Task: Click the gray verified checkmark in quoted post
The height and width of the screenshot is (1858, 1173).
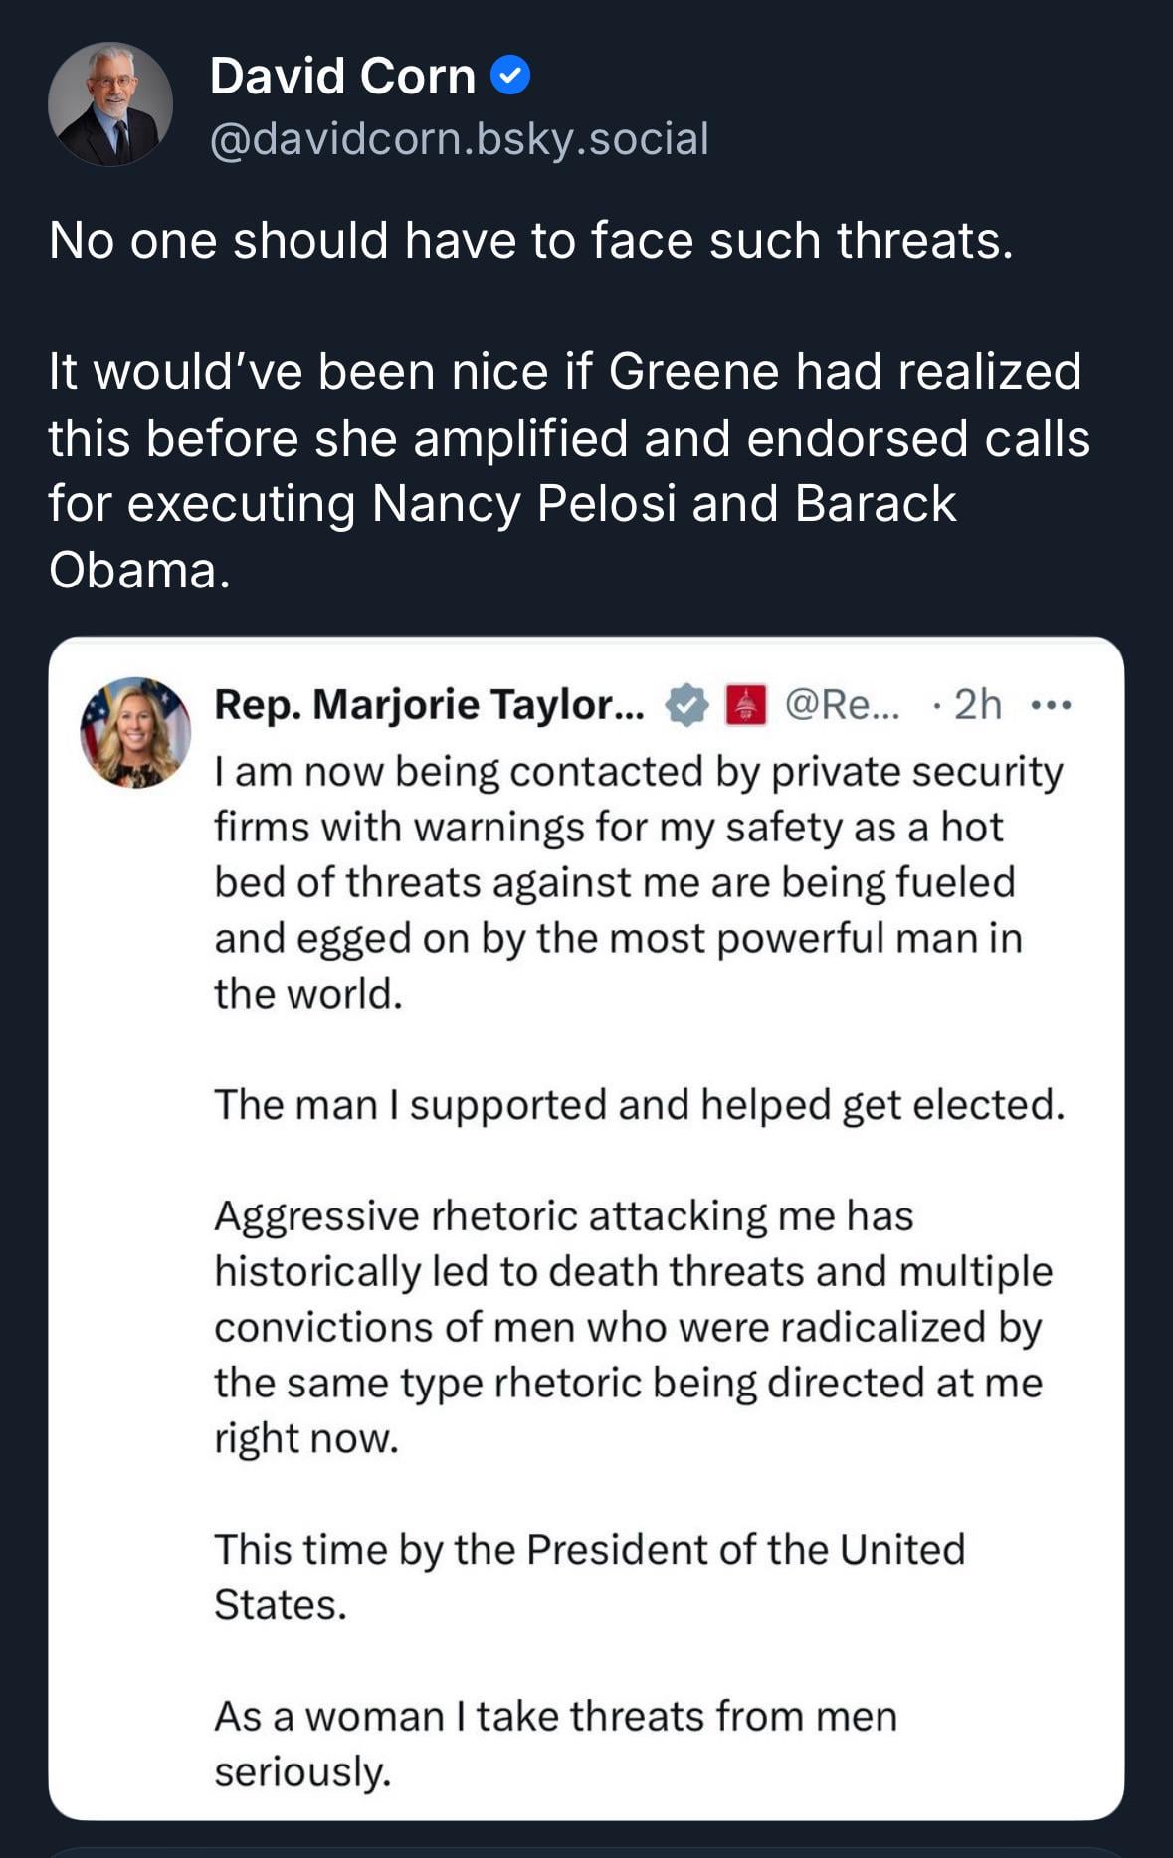Action: tap(686, 706)
